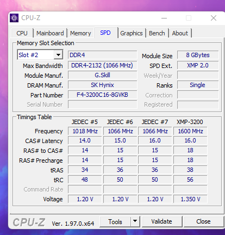This screenshot has height=235, width=225.
Task: Click the XMP tRC value 56
Action: [x=190, y=180]
